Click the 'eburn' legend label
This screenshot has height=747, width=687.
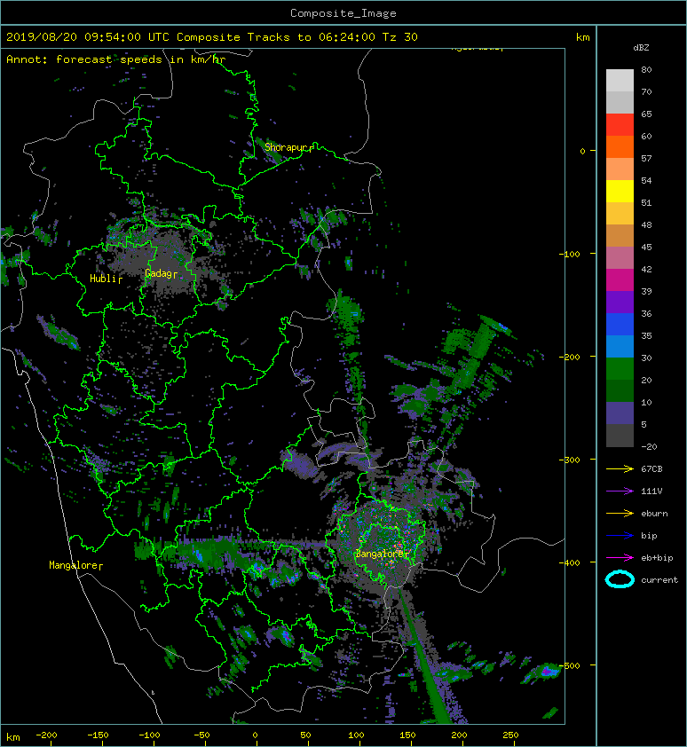(x=654, y=514)
